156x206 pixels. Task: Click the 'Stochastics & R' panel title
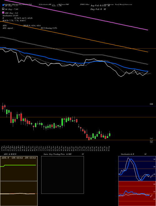(x=128, y=154)
